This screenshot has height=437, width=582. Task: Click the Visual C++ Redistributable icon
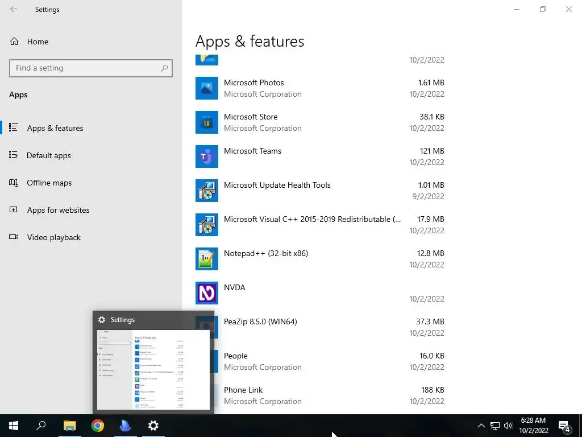click(x=207, y=225)
